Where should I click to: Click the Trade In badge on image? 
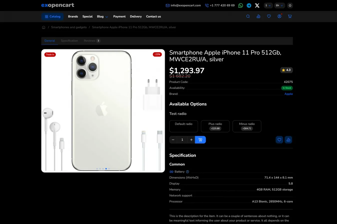[50, 55]
